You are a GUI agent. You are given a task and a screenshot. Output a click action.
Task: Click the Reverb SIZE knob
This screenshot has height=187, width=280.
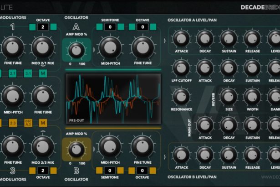click(228, 96)
